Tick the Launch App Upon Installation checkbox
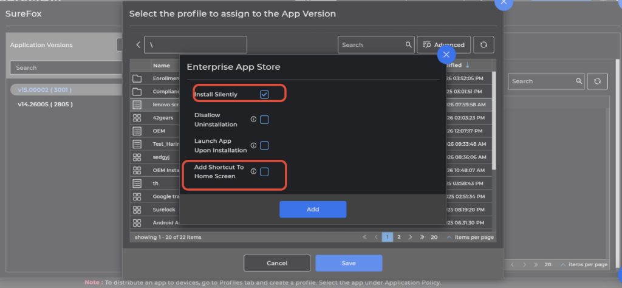 264,146
